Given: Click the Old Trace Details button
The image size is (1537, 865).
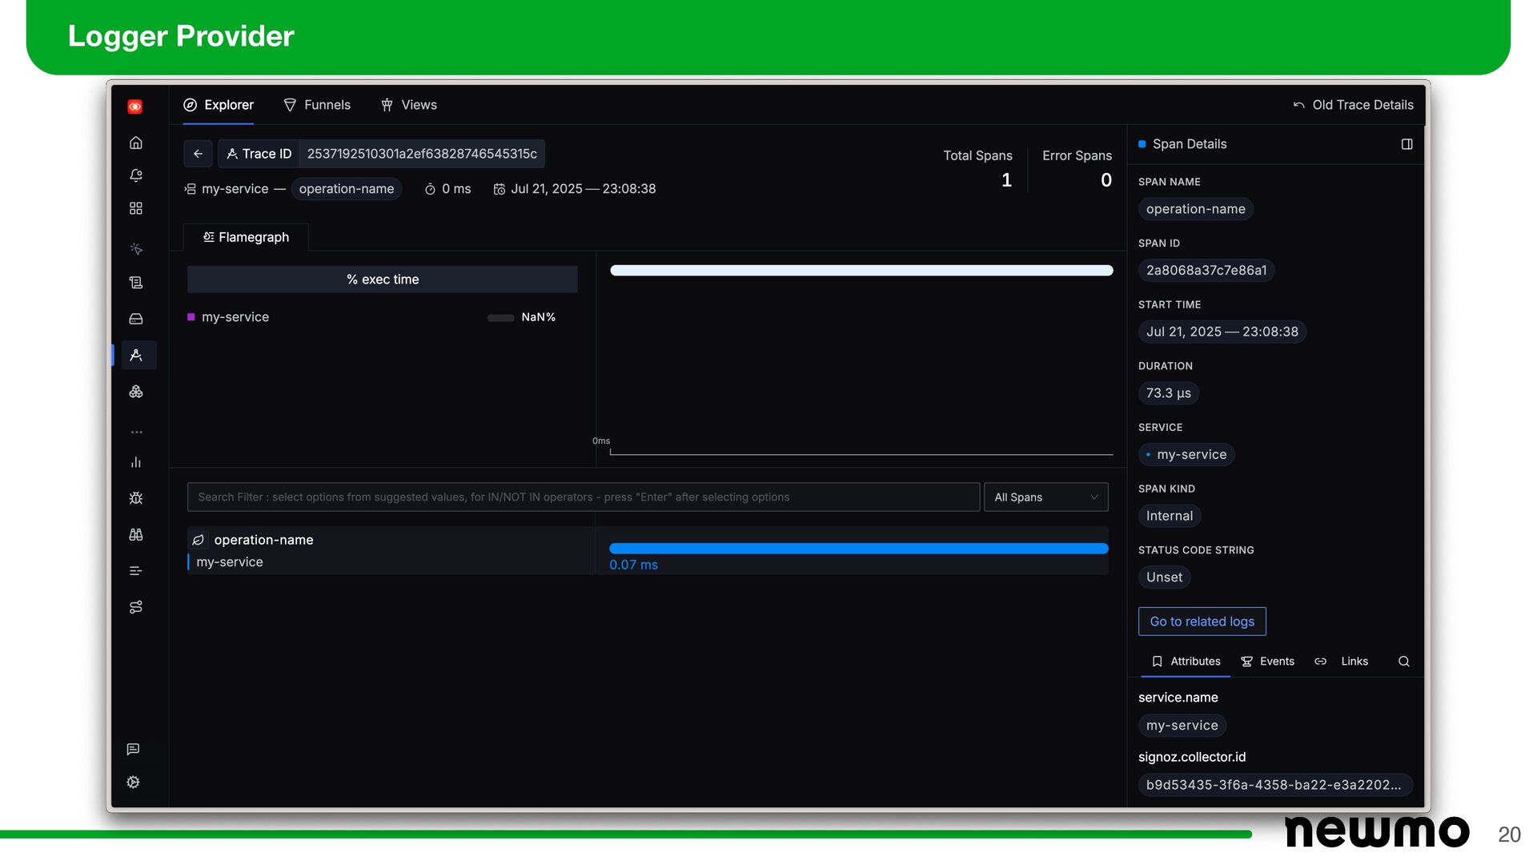Looking at the screenshot, I should click(1353, 105).
